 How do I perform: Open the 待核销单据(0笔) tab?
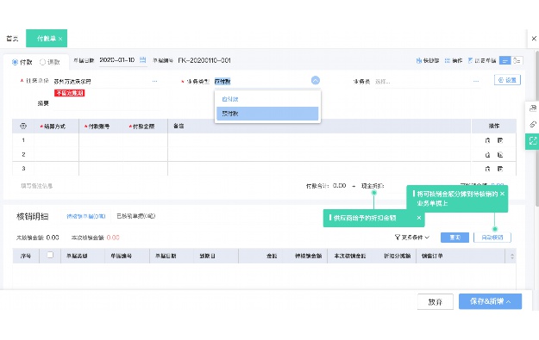click(86, 216)
